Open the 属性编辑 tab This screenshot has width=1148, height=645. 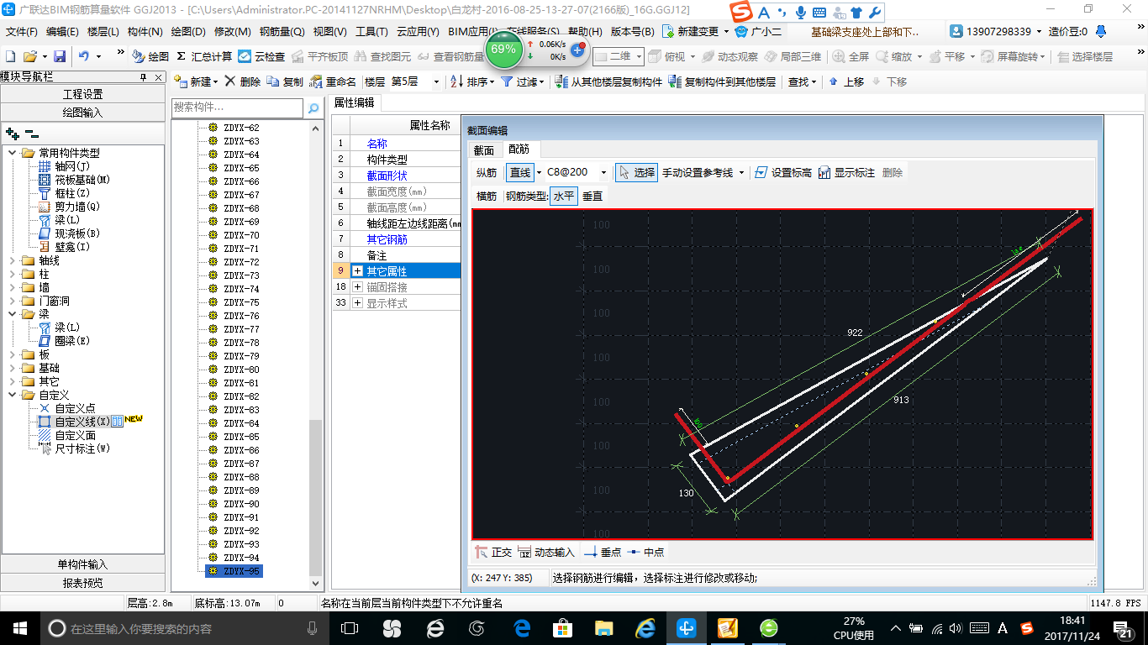(x=355, y=102)
